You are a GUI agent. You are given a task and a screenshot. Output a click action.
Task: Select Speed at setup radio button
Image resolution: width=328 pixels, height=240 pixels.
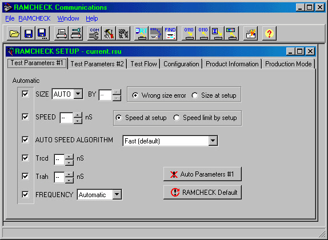coord(119,118)
